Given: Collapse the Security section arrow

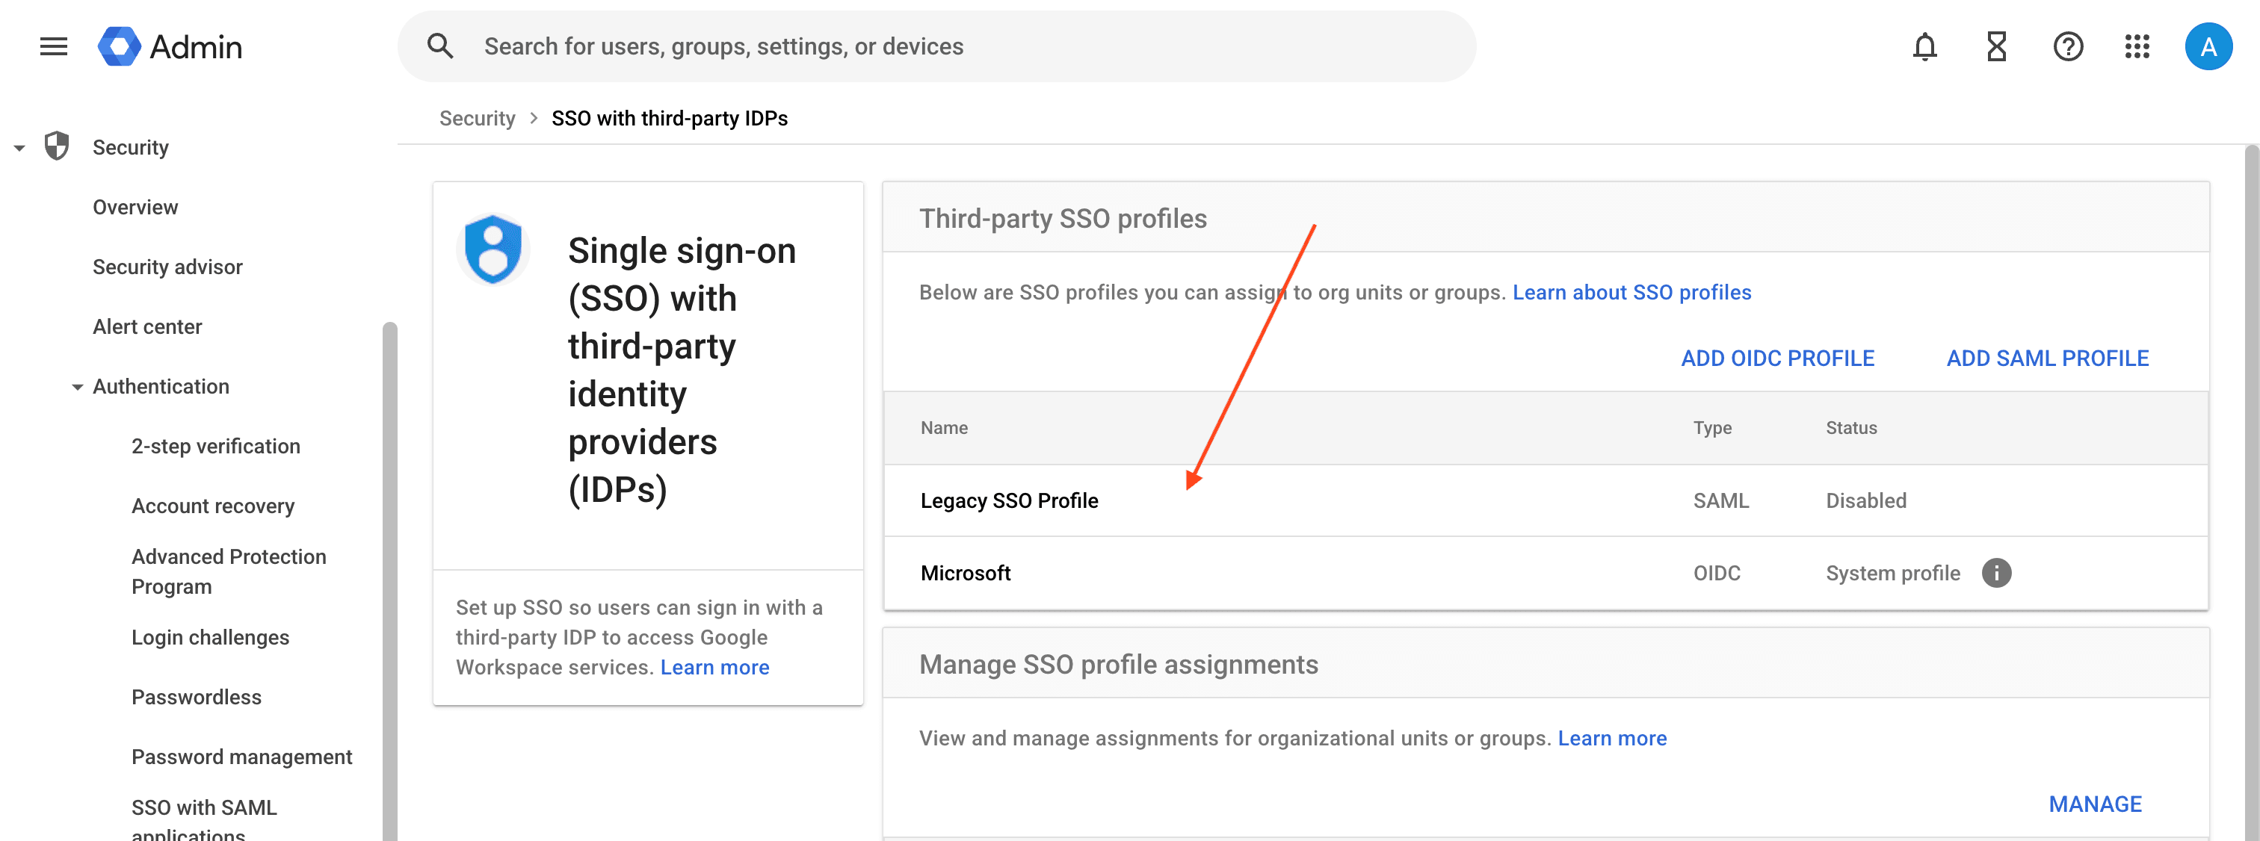Looking at the screenshot, I should 19,148.
